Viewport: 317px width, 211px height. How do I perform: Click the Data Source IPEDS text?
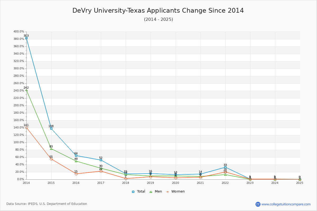click(47, 204)
